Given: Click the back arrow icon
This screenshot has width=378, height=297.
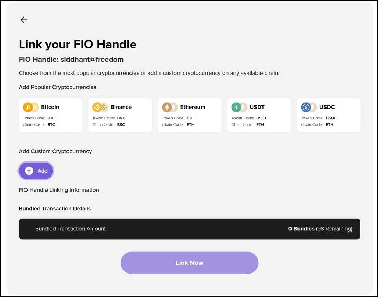Looking at the screenshot, I should point(23,20).
